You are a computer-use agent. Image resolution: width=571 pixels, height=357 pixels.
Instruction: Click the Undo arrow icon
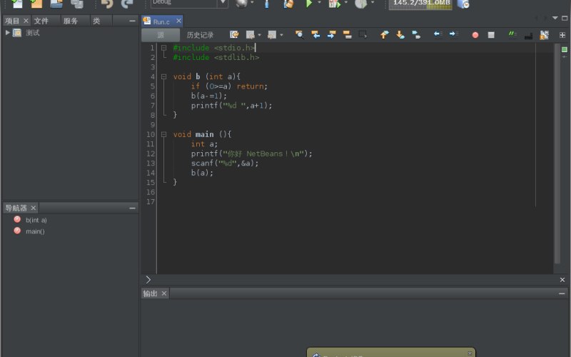point(107,4)
